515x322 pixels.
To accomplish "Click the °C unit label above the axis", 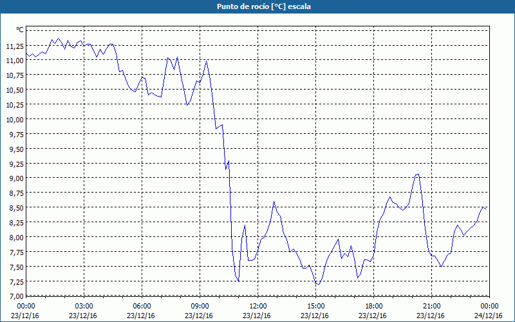I will click(20, 30).
